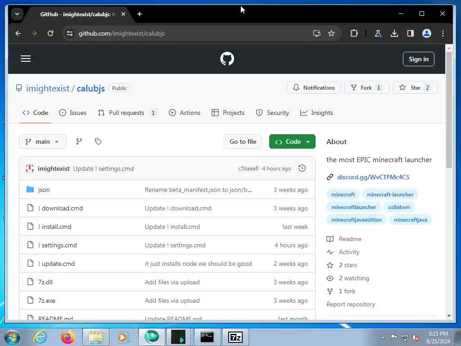Open the GitHub hamburger navigation menu
The width and height of the screenshot is (461, 346).
[x=26, y=59]
